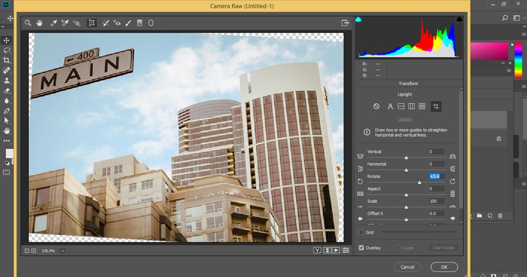Click OK to apply Camera Raw changes

click(444, 267)
